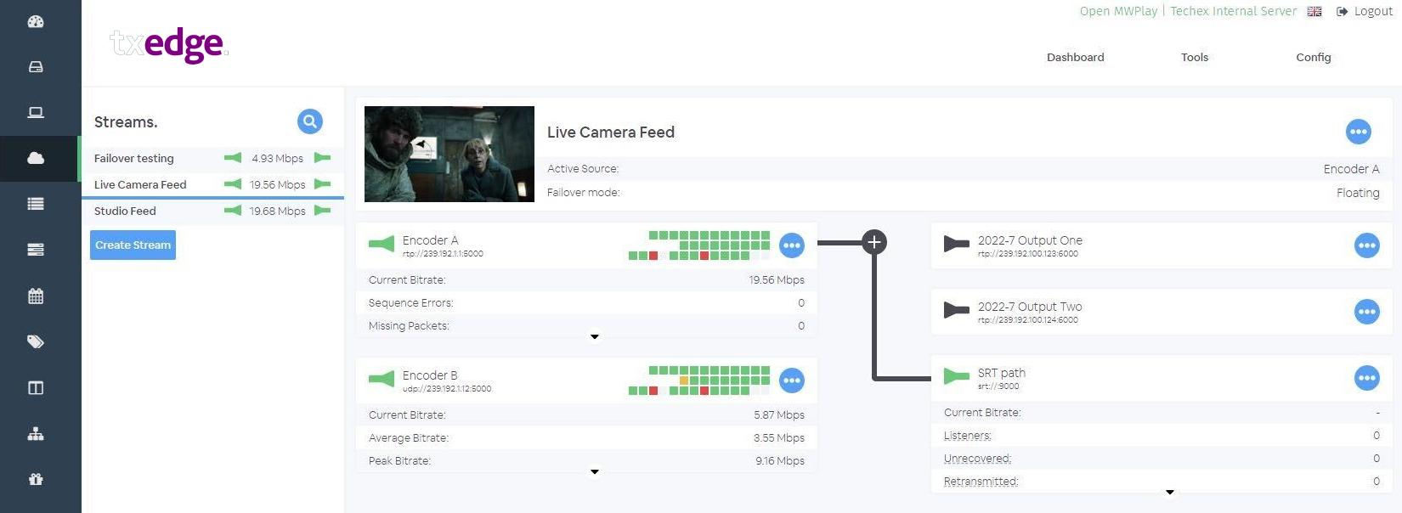Open the dashboard gauge icon in sidebar
1402x513 pixels.
pyautogui.click(x=36, y=21)
